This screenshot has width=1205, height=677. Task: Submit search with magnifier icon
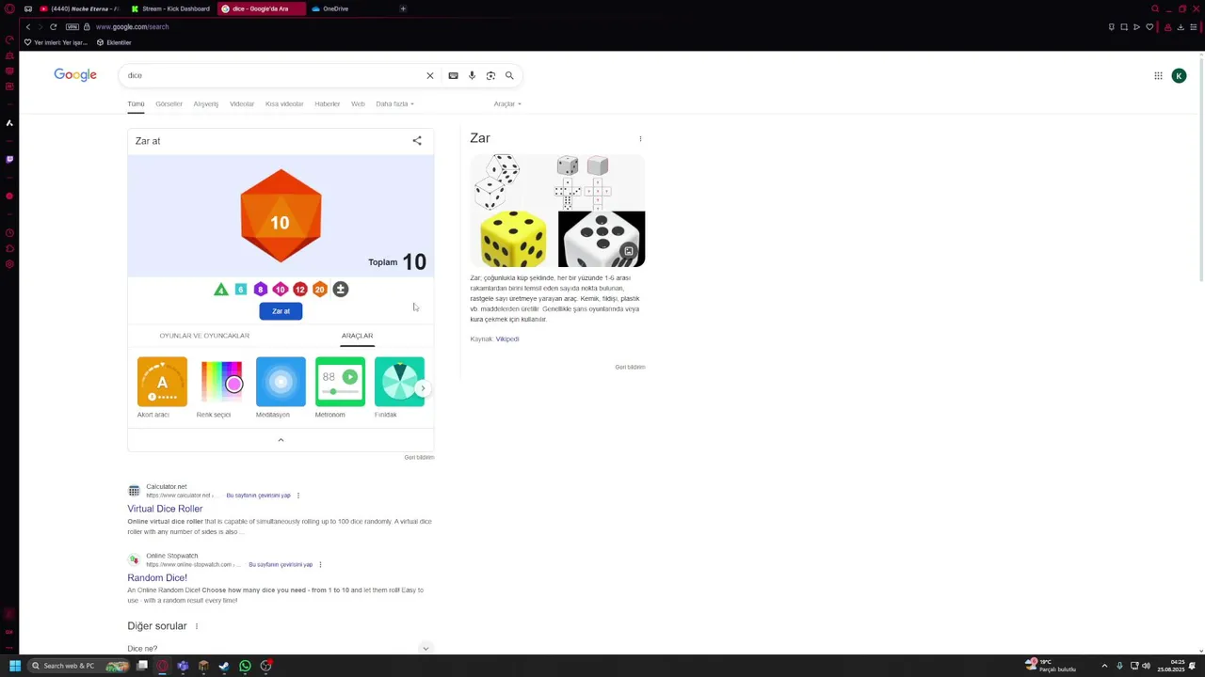[509, 75]
